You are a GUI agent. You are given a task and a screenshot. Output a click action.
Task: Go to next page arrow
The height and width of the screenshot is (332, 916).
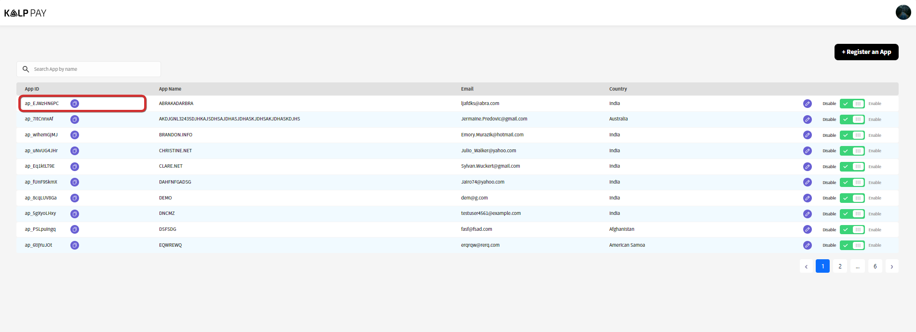(891, 266)
